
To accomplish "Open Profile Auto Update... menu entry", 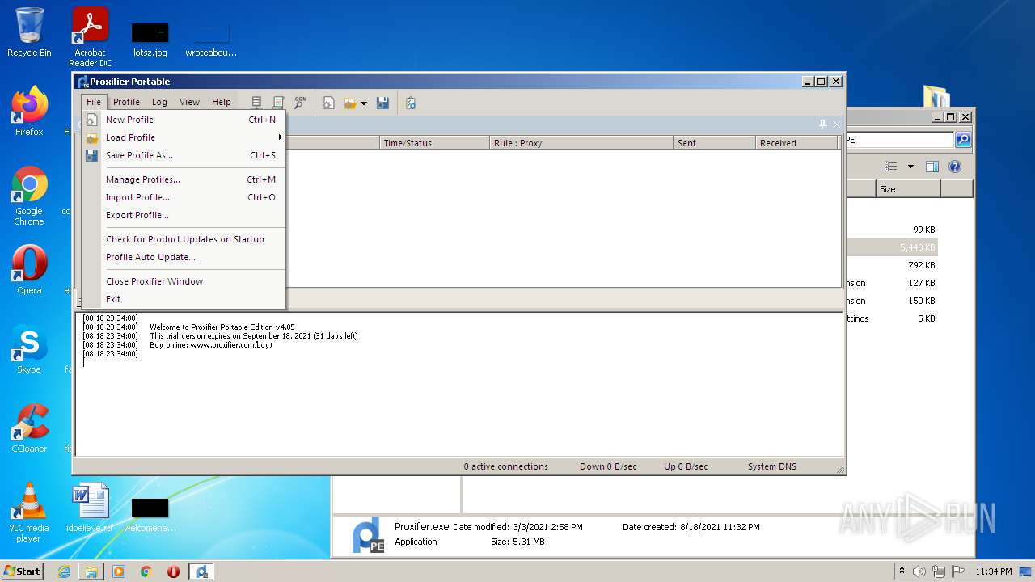I will pos(184,257).
